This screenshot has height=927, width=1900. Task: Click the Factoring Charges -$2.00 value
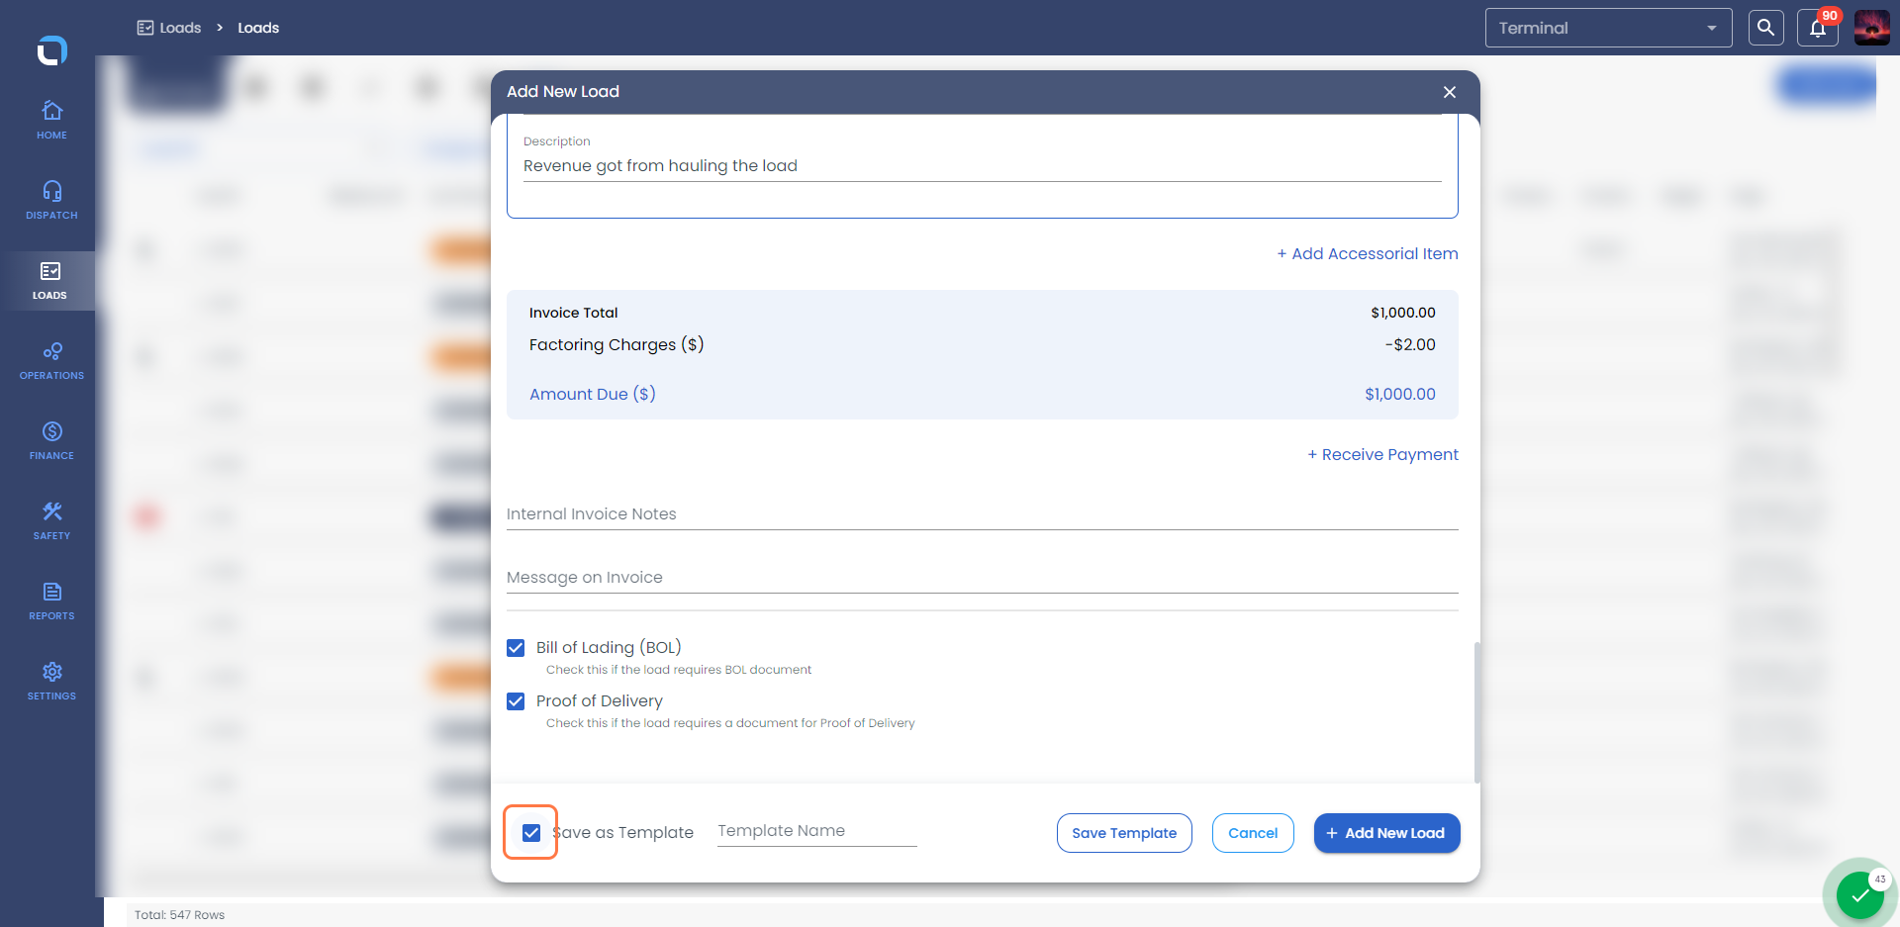point(1410,344)
